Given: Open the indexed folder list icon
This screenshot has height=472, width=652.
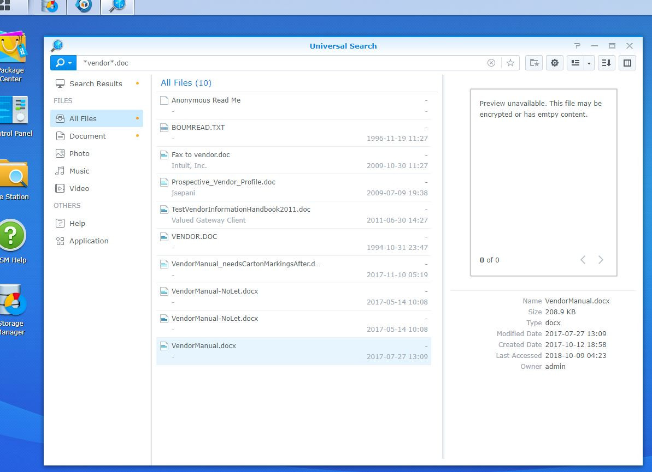Looking at the screenshot, I should tap(533, 63).
